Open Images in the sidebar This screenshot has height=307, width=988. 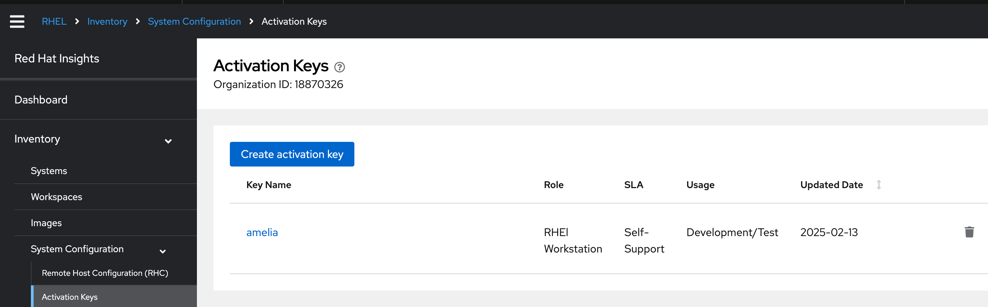46,223
